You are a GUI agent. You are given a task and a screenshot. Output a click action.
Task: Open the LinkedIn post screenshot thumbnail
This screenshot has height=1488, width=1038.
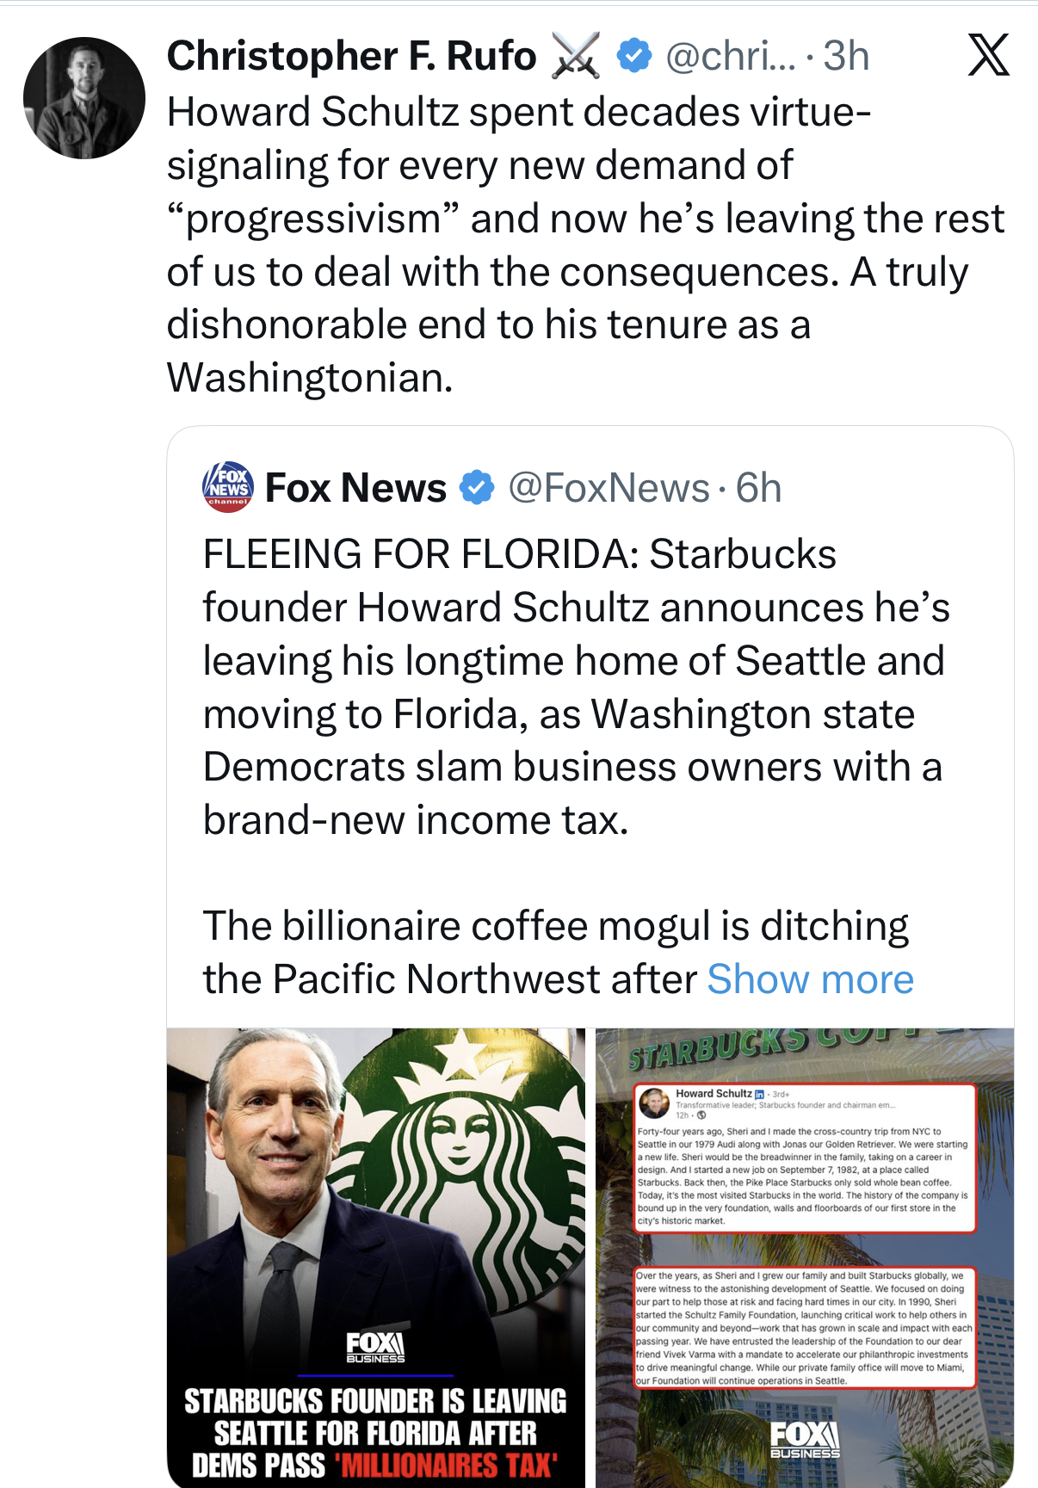pos(805,1256)
